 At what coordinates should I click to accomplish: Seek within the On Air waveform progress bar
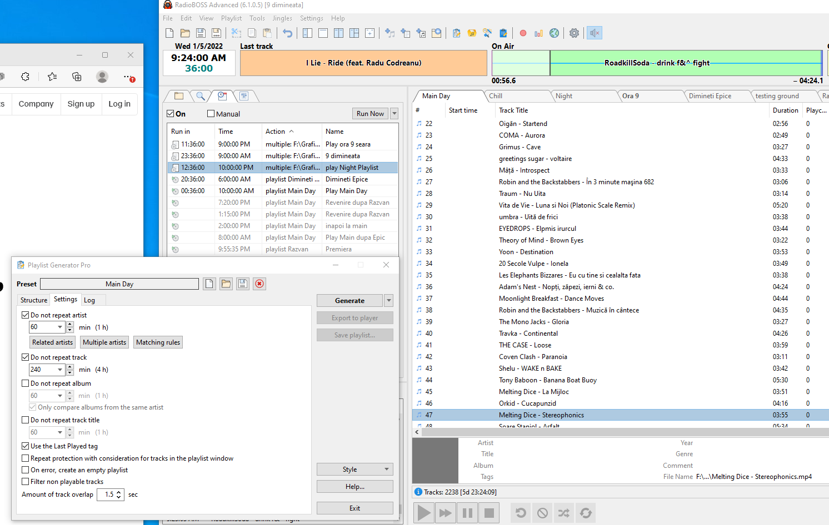pyautogui.click(x=657, y=63)
